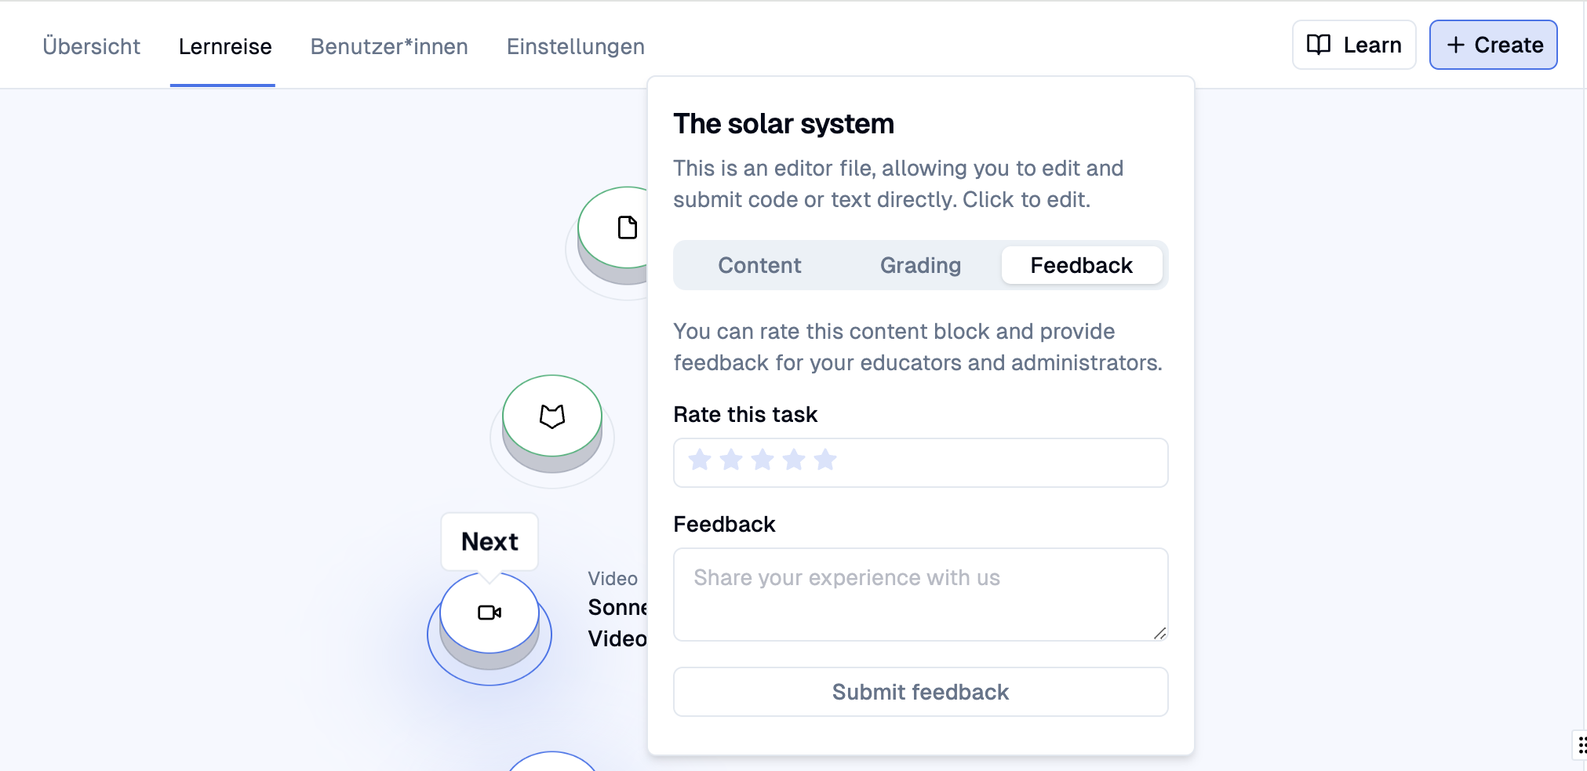Open the video camera node

(490, 613)
